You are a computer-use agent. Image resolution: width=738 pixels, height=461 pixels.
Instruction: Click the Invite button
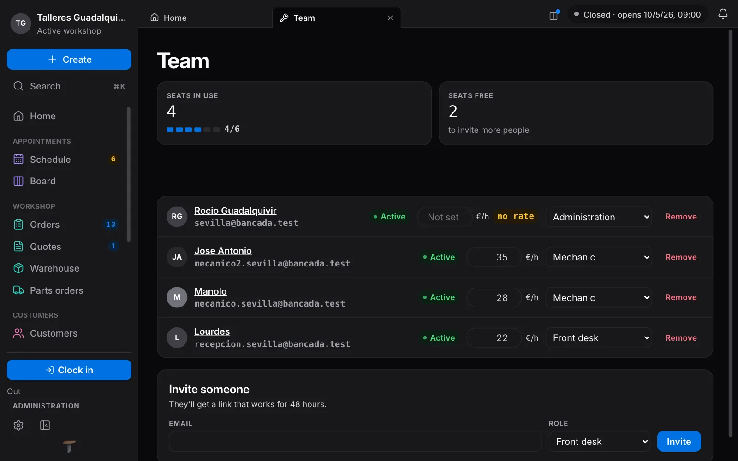point(679,442)
